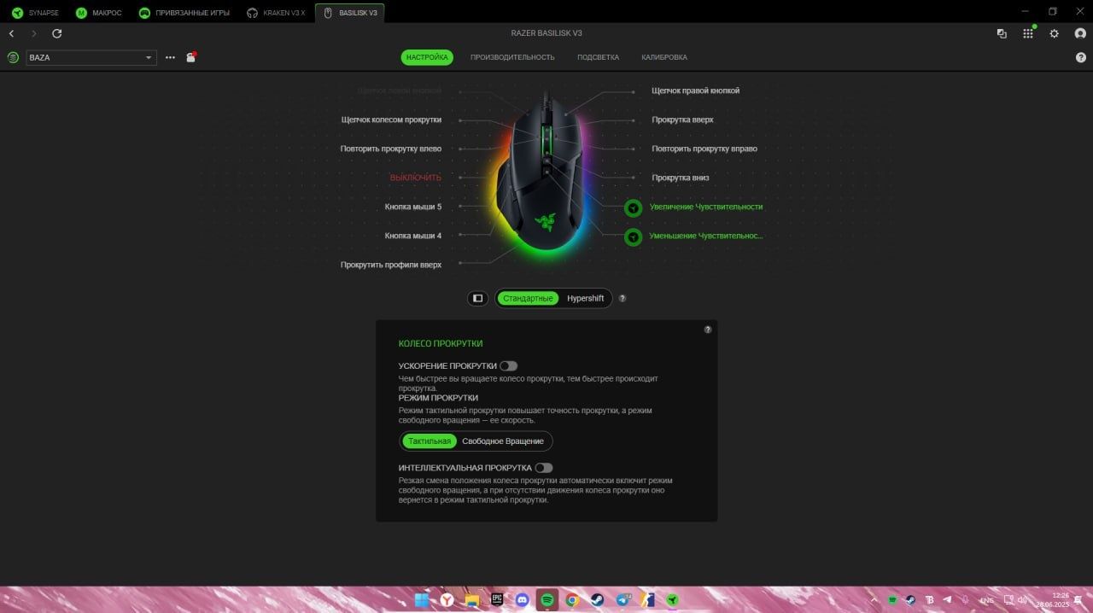Edit Кнопка мыши 5 assignment

[413, 207]
